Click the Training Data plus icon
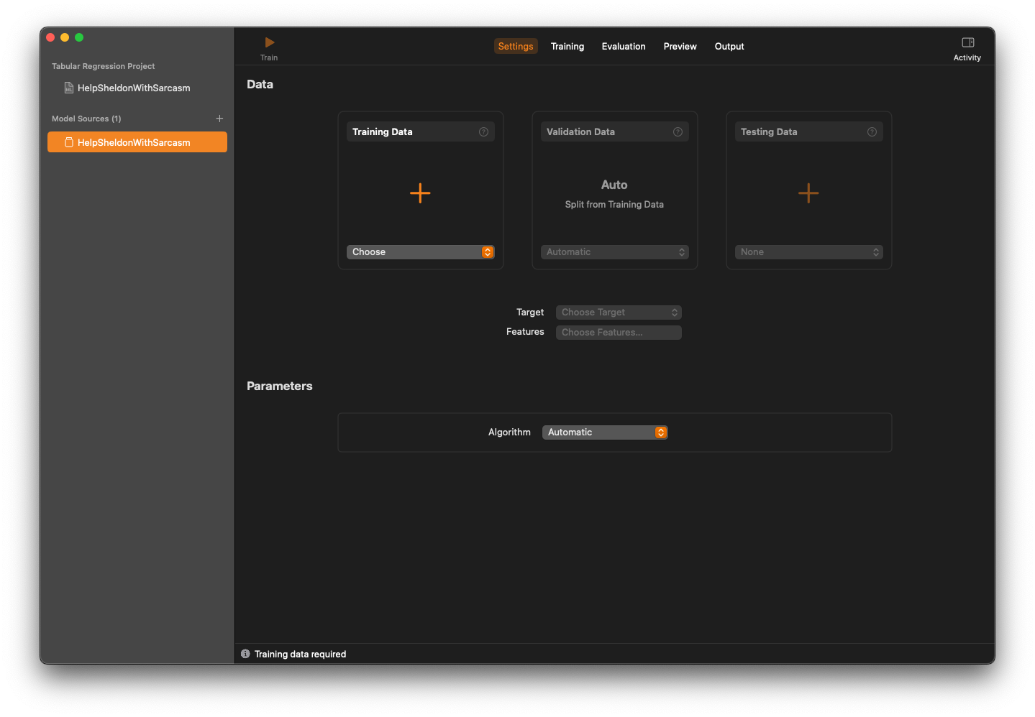 tap(420, 193)
